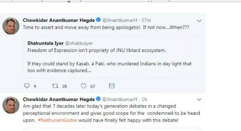This screenshot has height=131, width=241.
Task: Expand the chevron menu on the 1h tweet
Action: (x=199, y=100)
